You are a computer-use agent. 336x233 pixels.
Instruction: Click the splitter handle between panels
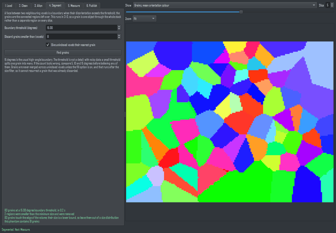pos(125,114)
